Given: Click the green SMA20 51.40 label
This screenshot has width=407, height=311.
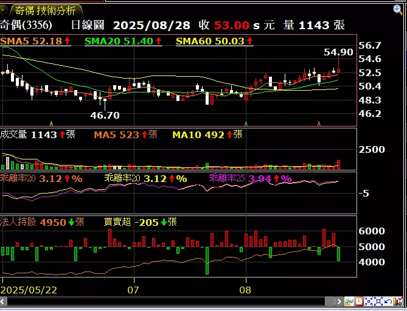Looking at the screenshot, I should 122,41.
